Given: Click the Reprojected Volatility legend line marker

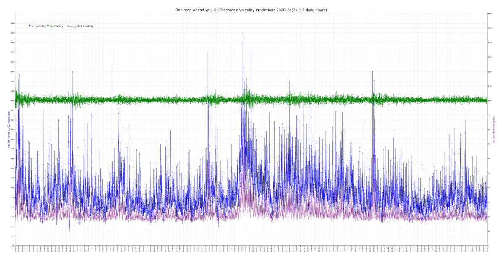Looking at the screenshot, I should [x=65, y=26].
